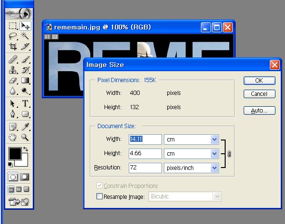This screenshot has height=224, width=285.
Task: Select the Hand tool
Action: (x=13, y=137)
